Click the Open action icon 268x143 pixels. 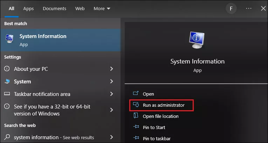136,93
